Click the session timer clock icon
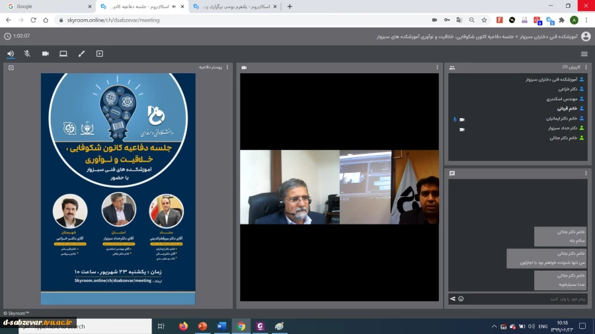Image resolution: width=595 pixels, height=334 pixels. pos(7,36)
